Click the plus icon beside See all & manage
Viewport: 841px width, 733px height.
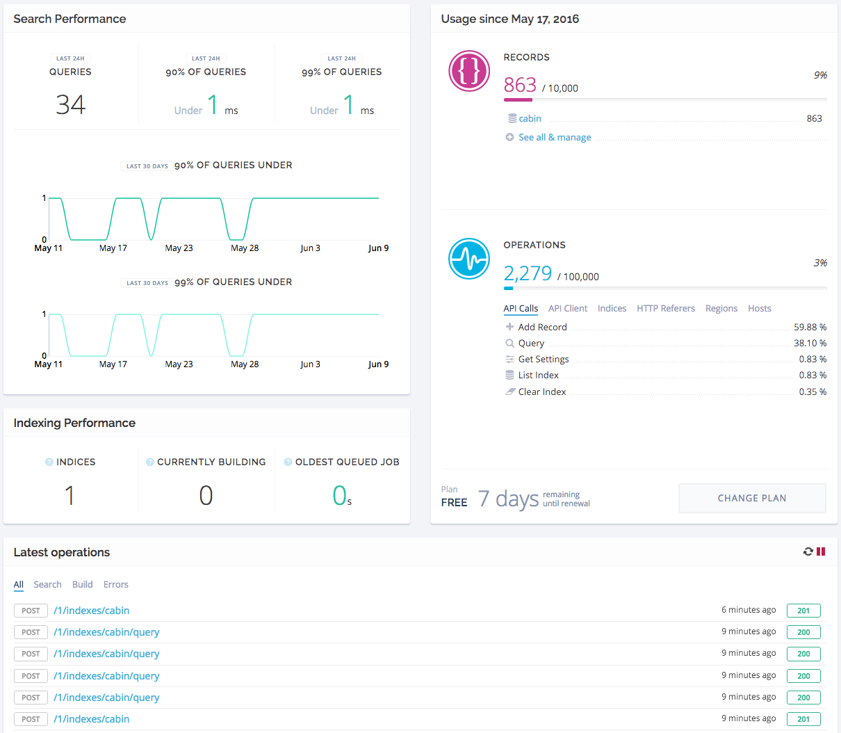509,137
